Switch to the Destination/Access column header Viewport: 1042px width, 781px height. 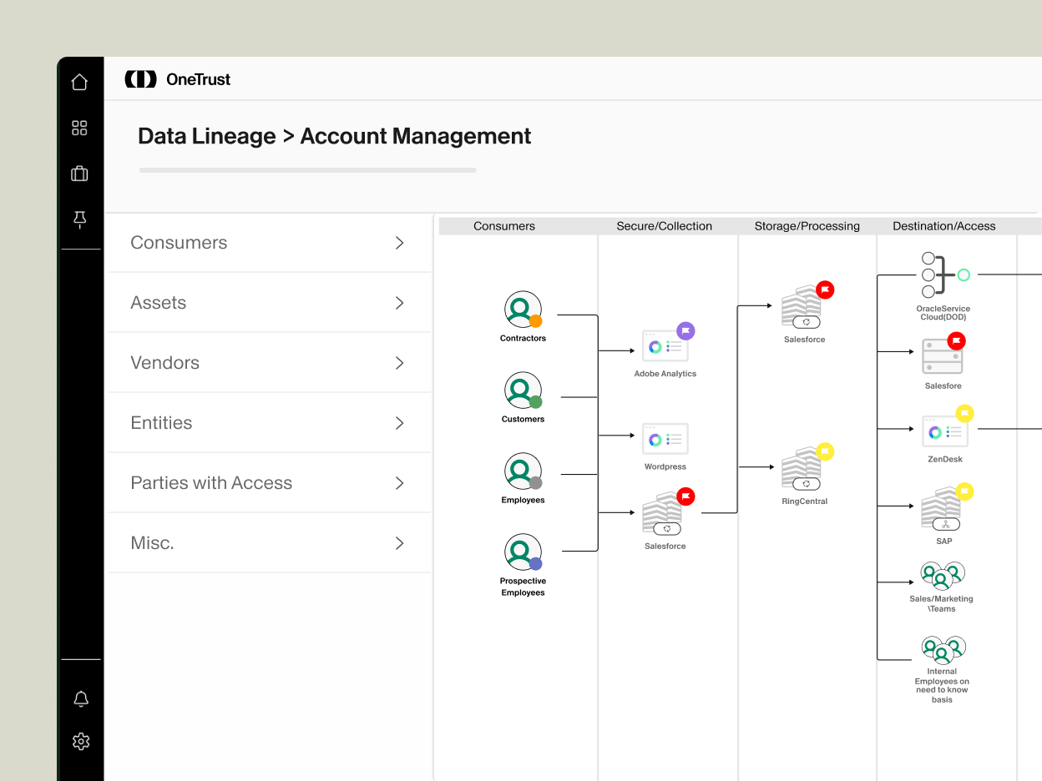(943, 225)
